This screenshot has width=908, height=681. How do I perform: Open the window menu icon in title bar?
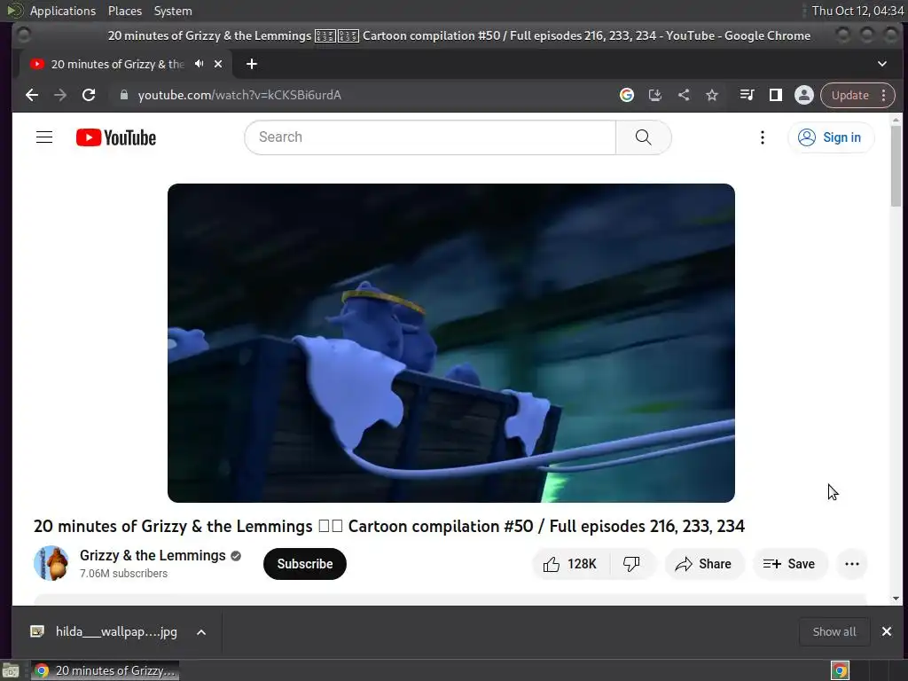23,35
